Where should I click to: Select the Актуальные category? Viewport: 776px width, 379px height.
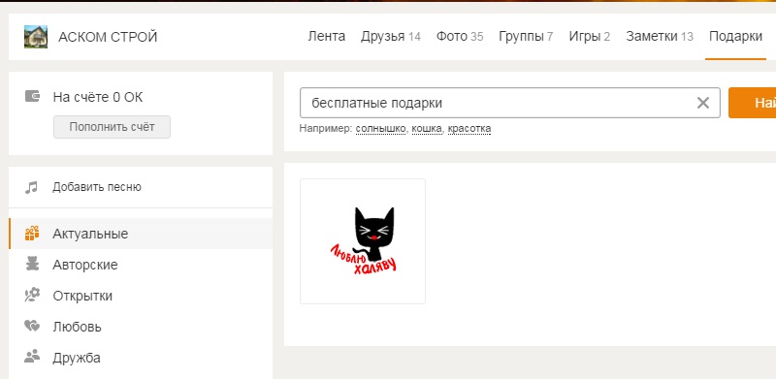click(141, 234)
